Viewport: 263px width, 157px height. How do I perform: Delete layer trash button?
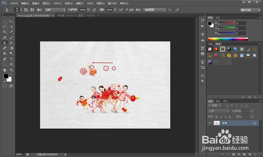click(255, 154)
